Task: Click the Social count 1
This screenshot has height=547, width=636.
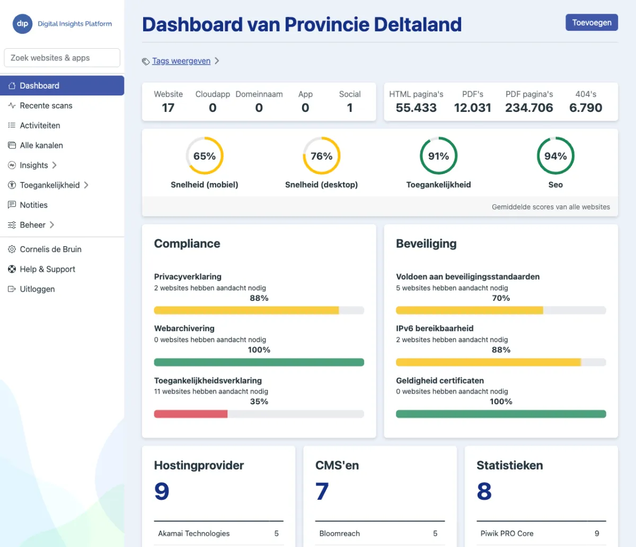Action: coord(350,108)
